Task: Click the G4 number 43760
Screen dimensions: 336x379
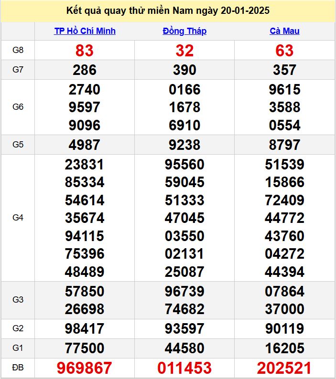Action: coord(284,236)
